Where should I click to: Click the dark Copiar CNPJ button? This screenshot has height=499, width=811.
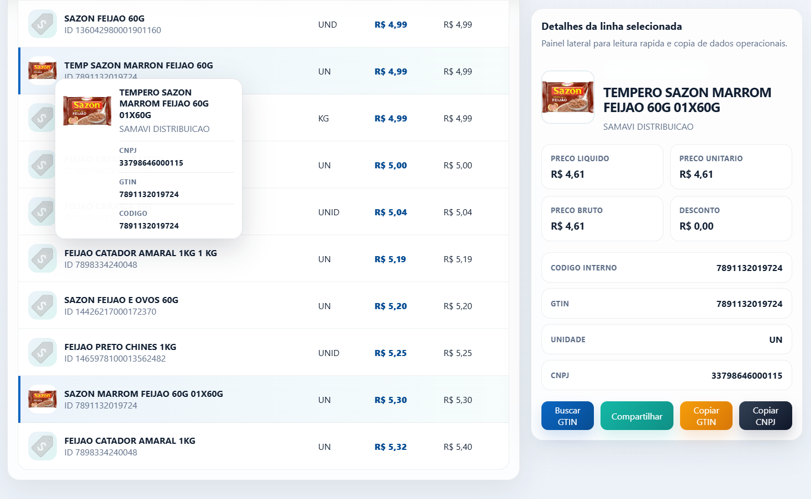[766, 416]
